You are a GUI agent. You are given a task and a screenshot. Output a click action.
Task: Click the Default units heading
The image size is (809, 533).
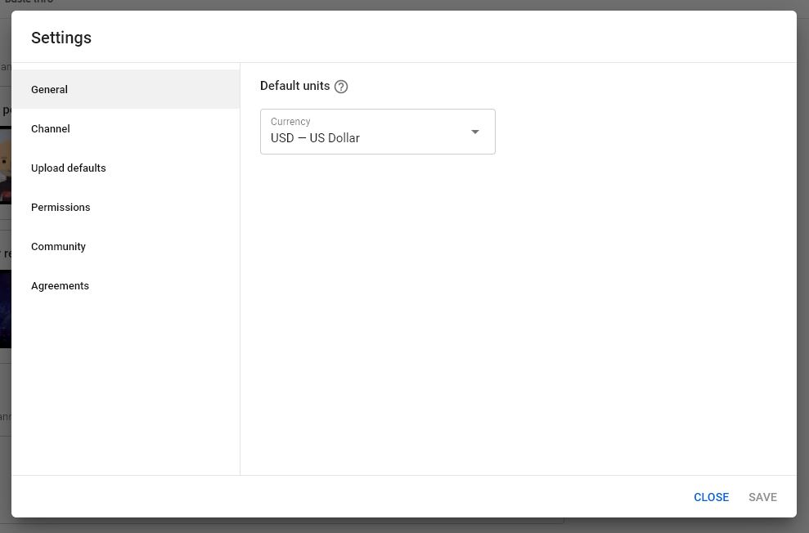(294, 86)
